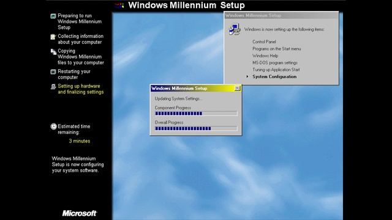This screenshot has width=392, height=220.
Task: Click the estimated time clock icon
Action: point(53,127)
